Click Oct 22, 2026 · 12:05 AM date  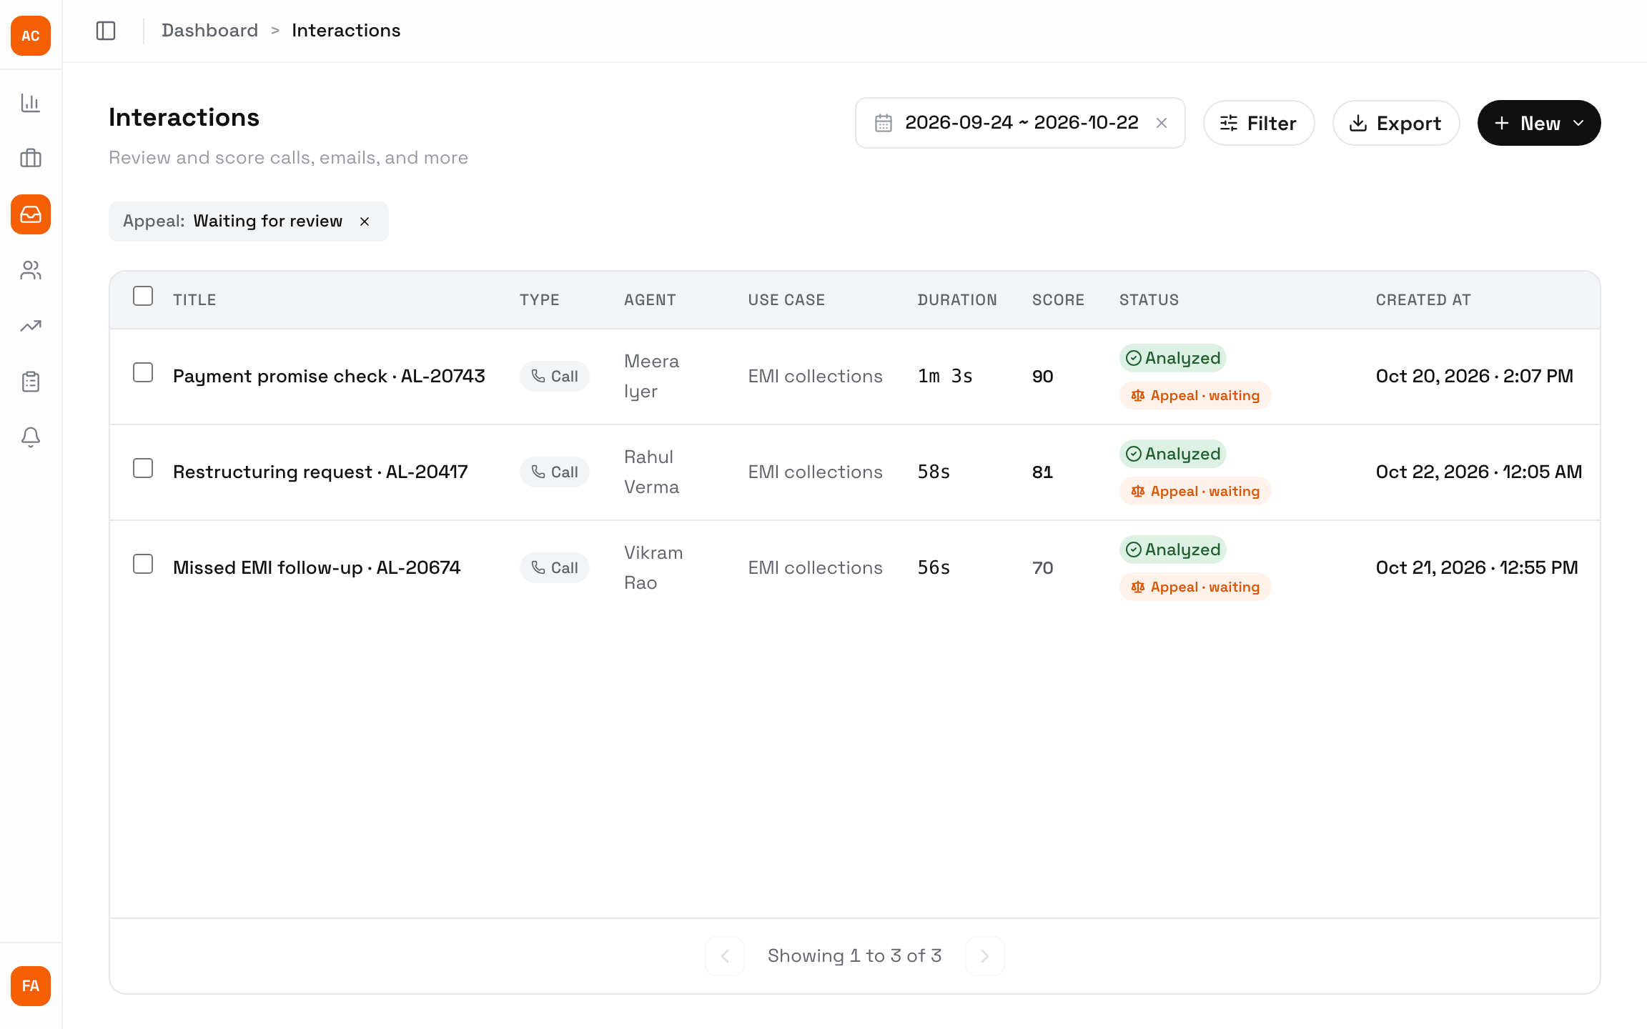tap(1479, 472)
